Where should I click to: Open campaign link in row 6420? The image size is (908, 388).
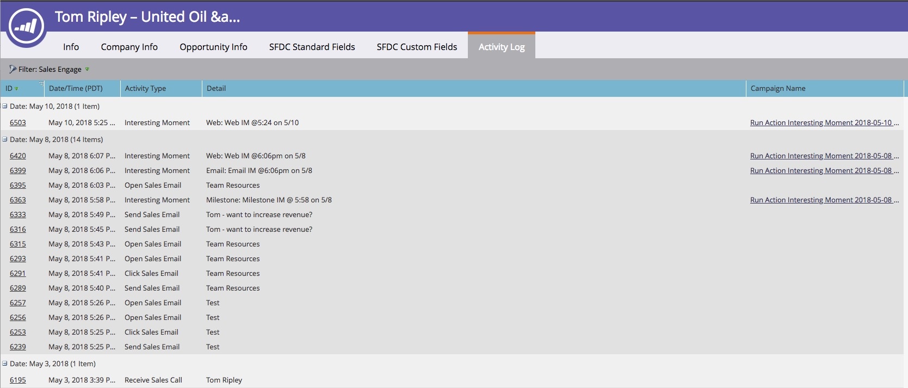click(824, 156)
